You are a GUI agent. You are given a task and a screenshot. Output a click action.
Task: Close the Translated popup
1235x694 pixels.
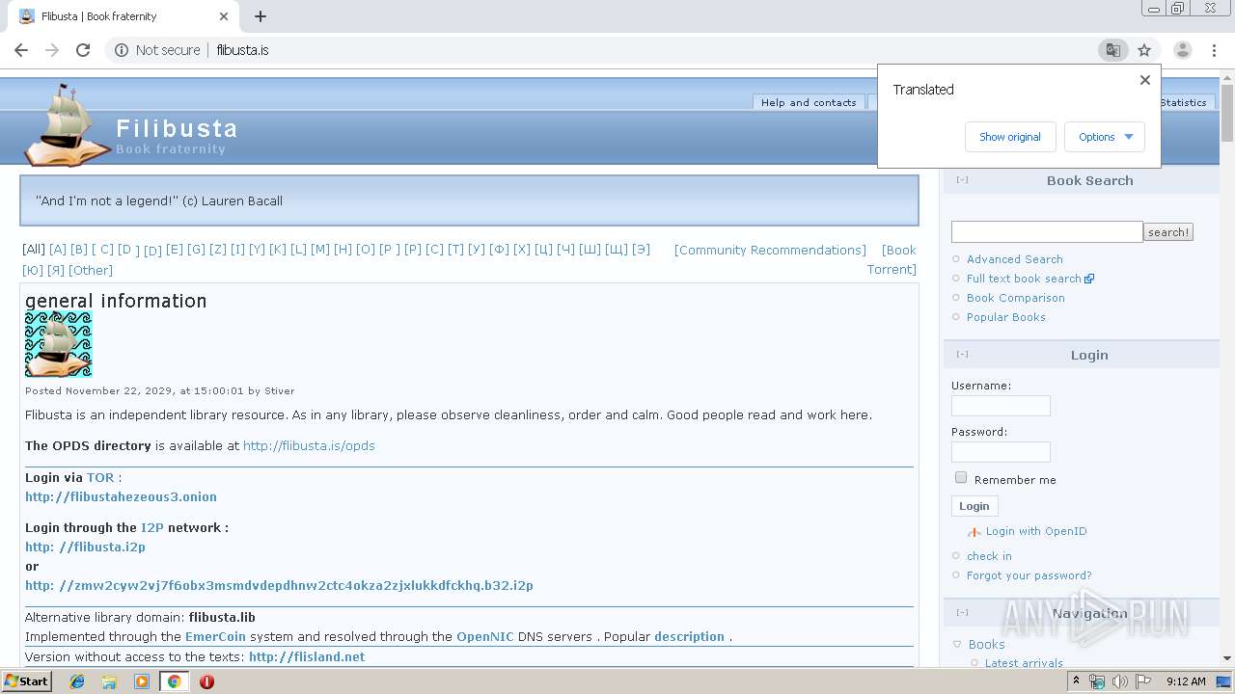pyautogui.click(x=1145, y=80)
